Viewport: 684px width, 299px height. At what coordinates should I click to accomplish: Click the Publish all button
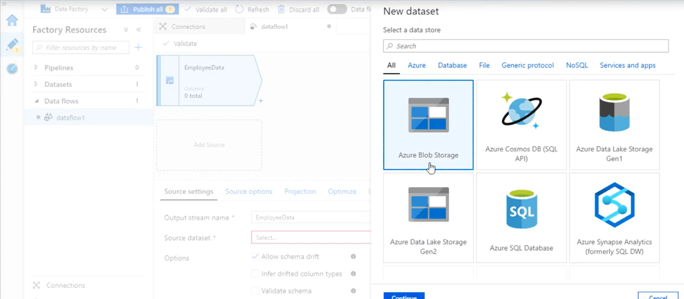pos(148,9)
